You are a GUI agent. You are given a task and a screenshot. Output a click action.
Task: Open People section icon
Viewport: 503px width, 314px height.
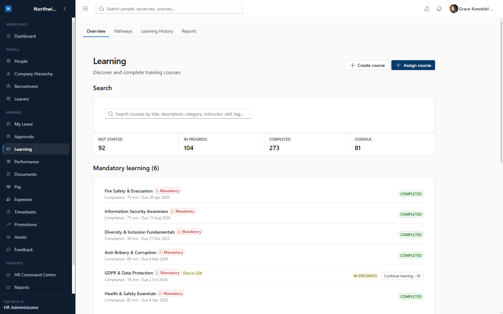pos(8,61)
